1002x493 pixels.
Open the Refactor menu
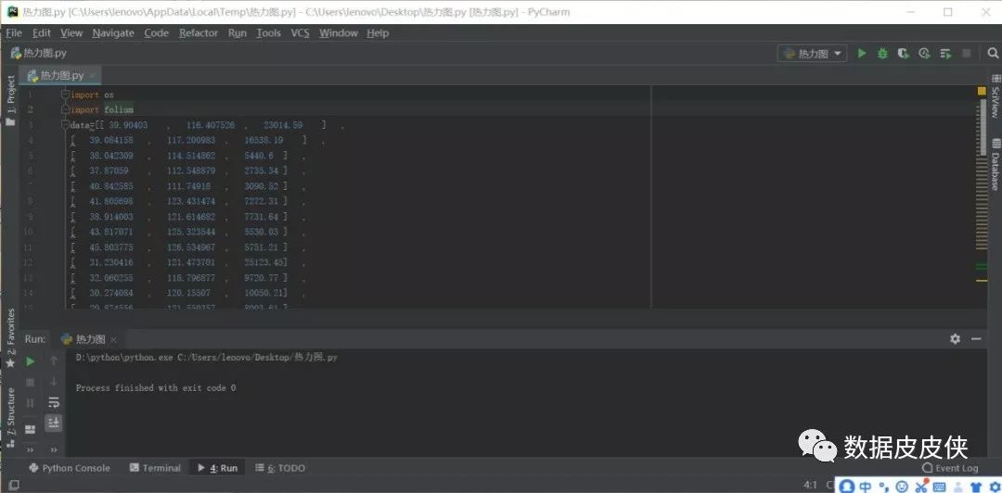199,33
